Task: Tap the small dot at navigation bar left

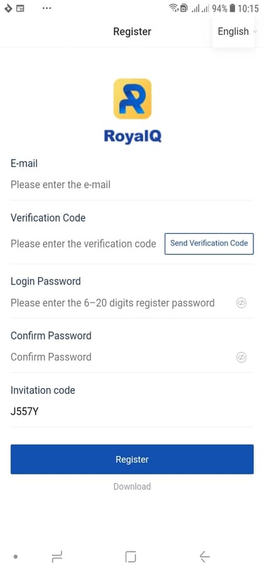Action: (x=15, y=557)
